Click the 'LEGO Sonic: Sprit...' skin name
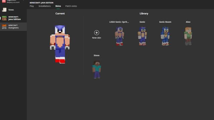 click(119, 22)
